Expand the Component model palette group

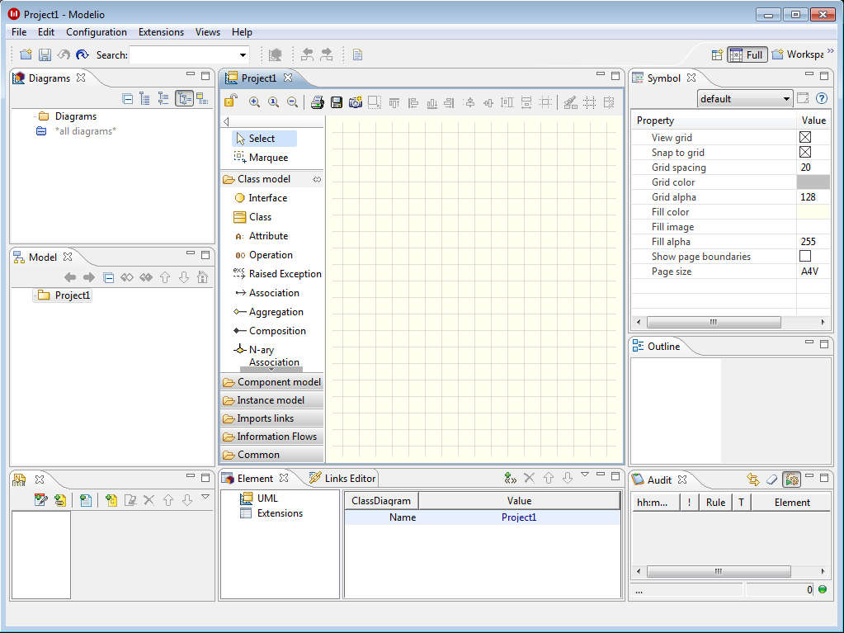point(279,382)
